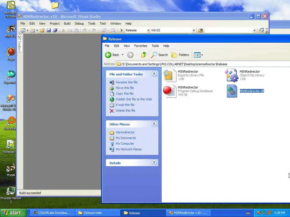Click Redo arrow in Visual Studio toolbar

(x=94, y=30)
